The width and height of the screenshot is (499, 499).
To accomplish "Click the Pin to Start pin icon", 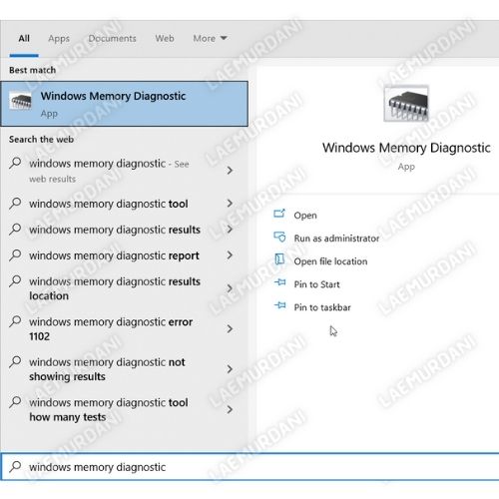I will click(280, 282).
